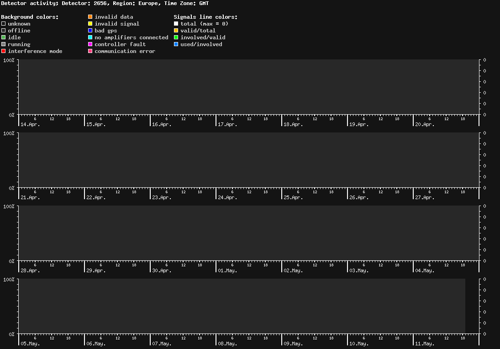Click the 04.May. date label
Viewport: 500px width, 349px height.
(x=425, y=270)
